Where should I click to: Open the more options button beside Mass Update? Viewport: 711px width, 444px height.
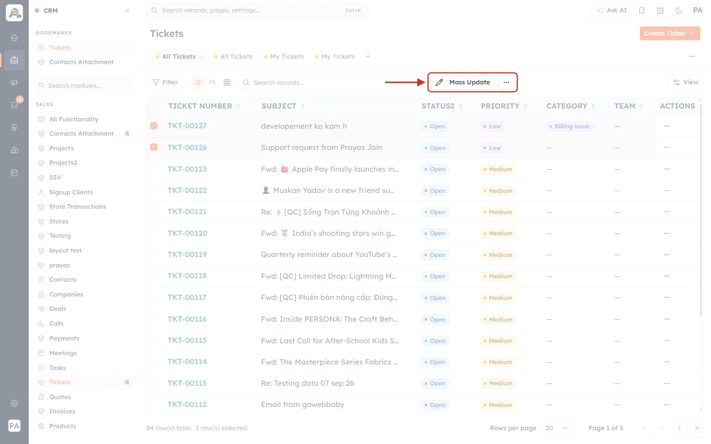click(x=506, y=82)
